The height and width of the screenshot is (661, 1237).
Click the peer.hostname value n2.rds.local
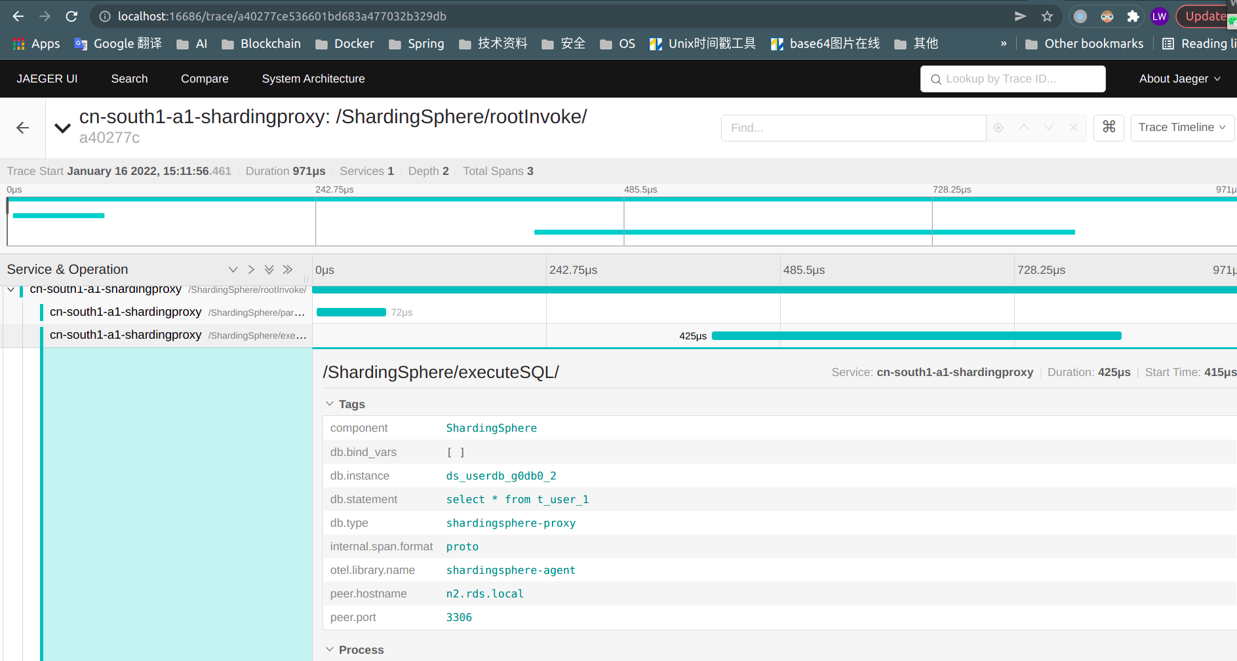coord(485,594)
